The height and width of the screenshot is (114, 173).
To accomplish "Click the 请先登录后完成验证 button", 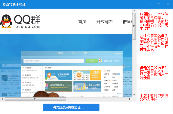I will 71,107.
